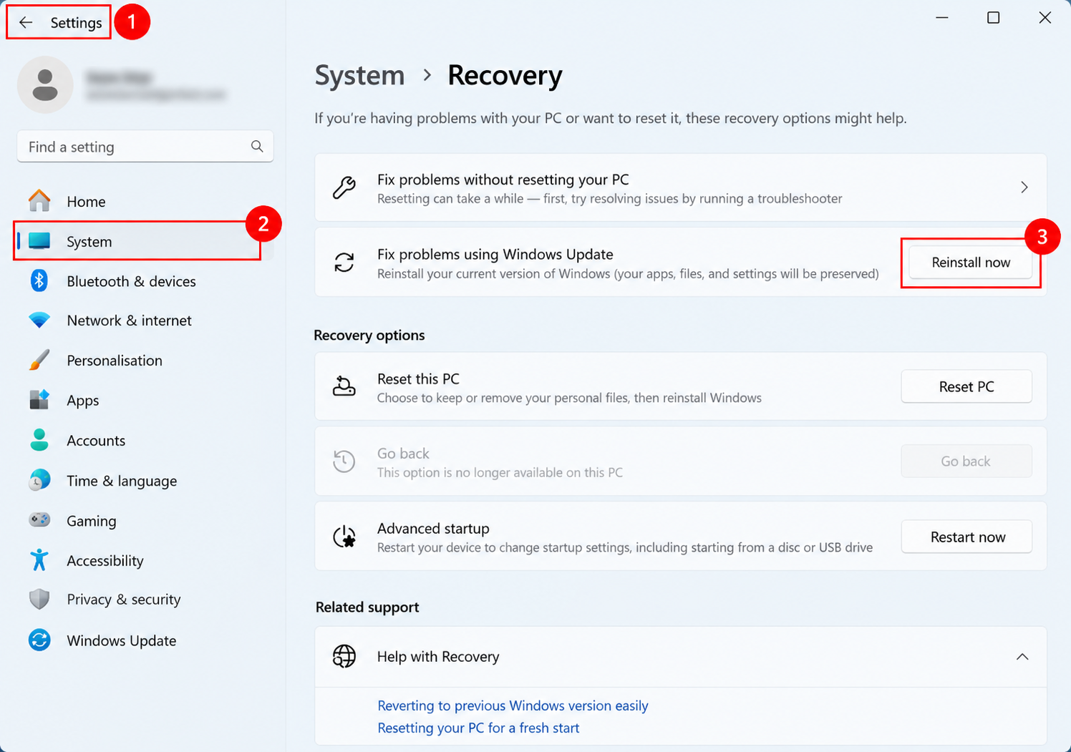Click the back arrow next to Settings
Image resolution: width=1071 pixels, height=752 pixels.
coord(26,23)
